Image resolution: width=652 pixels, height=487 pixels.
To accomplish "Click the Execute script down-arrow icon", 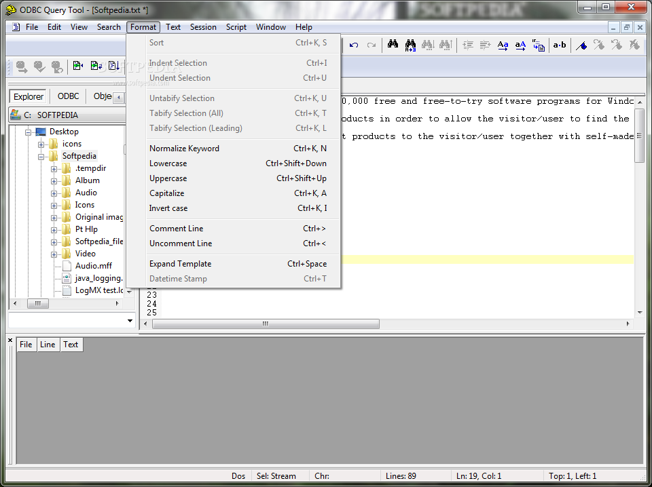I will 114,66.
